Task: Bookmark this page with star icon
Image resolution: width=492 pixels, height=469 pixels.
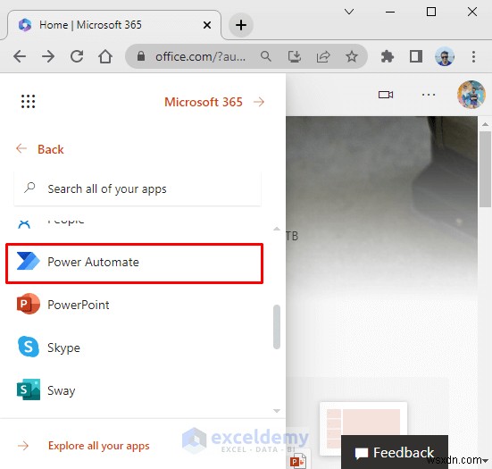Action: pos(352,56)
